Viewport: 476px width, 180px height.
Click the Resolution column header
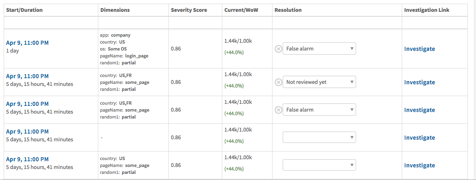288,10
